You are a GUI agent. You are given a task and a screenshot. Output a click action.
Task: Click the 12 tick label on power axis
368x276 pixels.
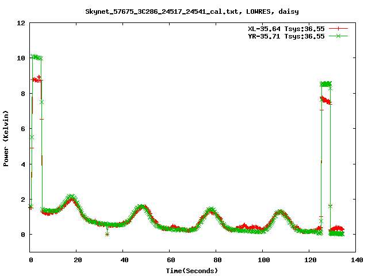21,23
